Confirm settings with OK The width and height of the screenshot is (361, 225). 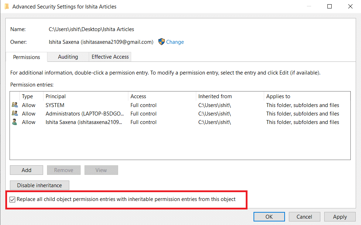[x=269, y=217]
